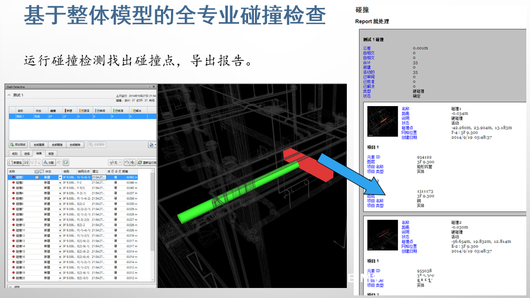This screenshot has height=298, width=530.
Task: Click the 分配 (Assign) icon button
Action: point(49,163)
